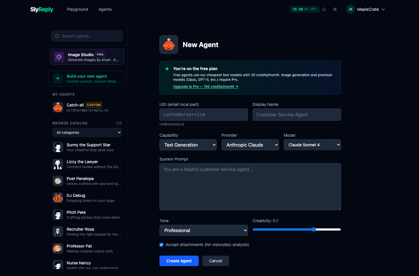Click the Catch-all agent avatar

pos(58,107)
